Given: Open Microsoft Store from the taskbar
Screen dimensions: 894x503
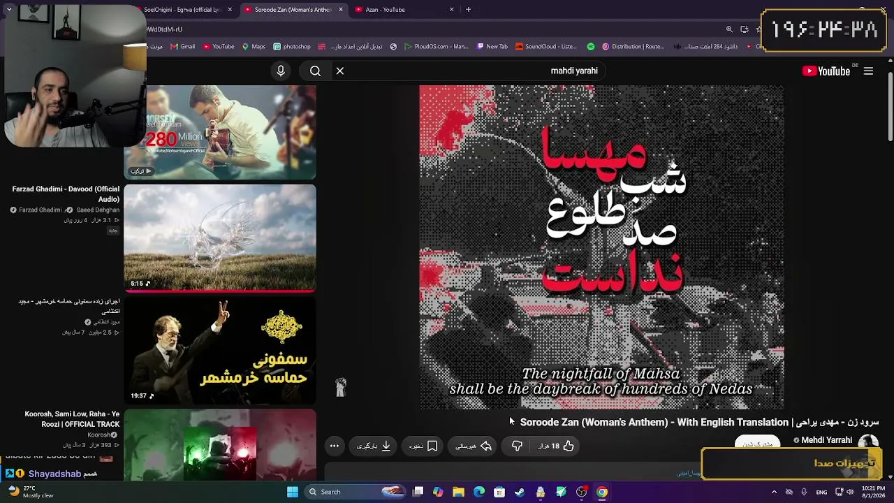Looking at the screenshot, I should click(x=499, y=492).
